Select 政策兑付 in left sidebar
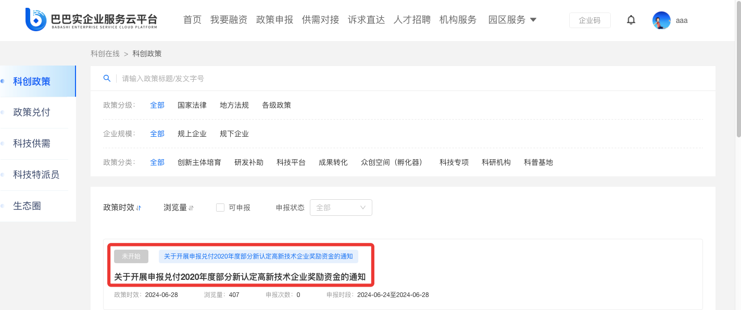The height and width of the screenshot is (310, 741). [x=37, y=112]
